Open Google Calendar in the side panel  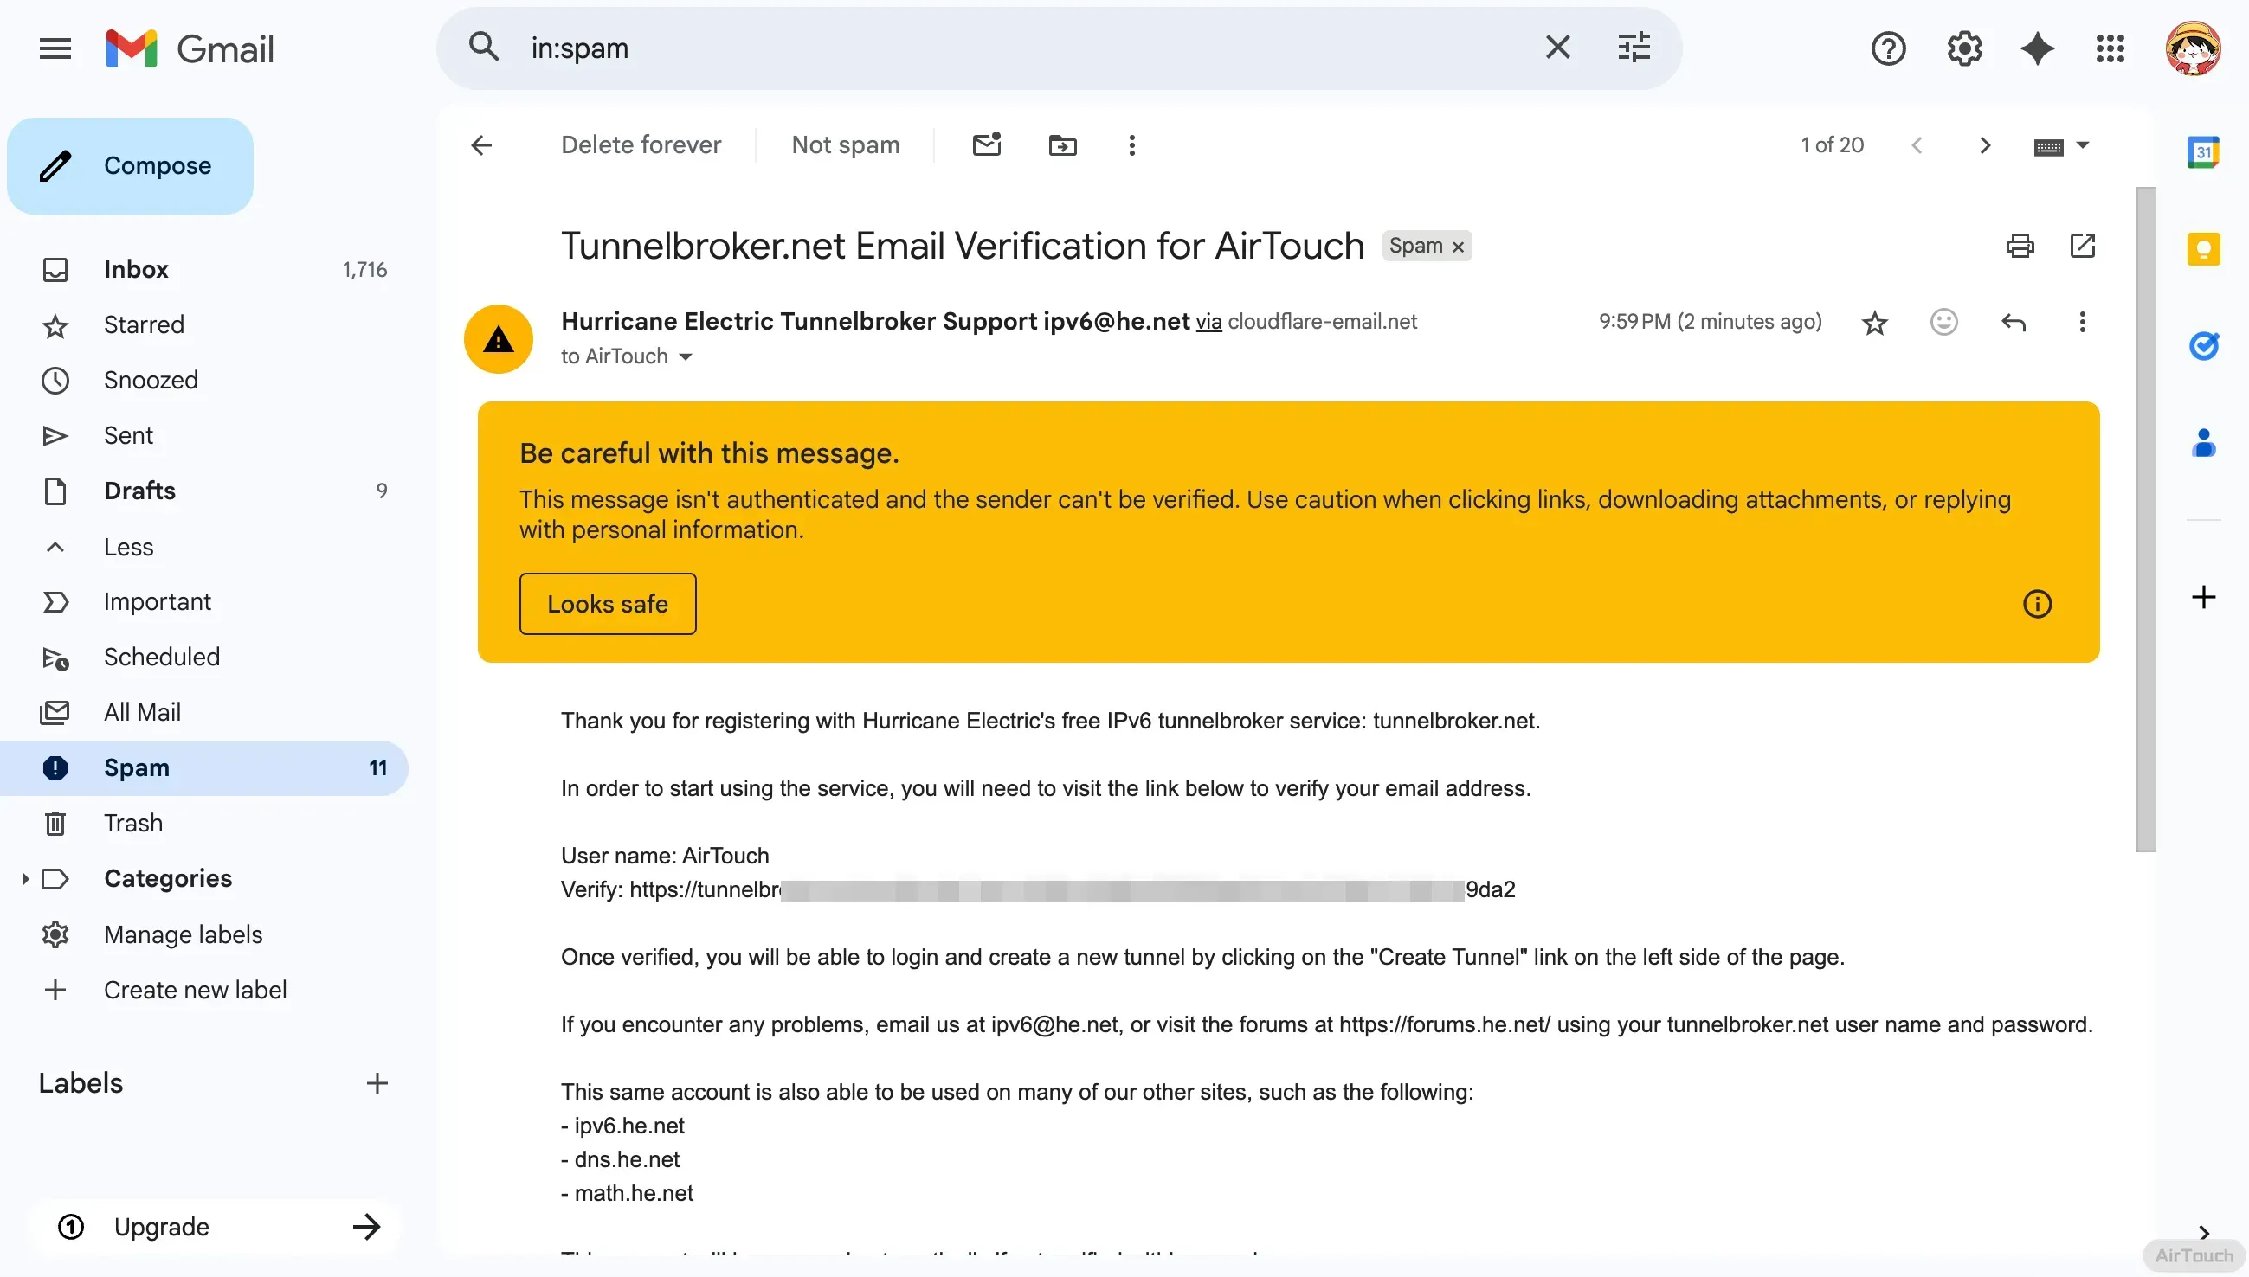[x=2202, y=152]
